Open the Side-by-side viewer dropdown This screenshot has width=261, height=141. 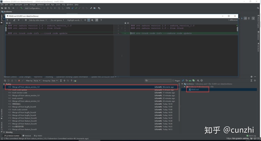(x=38, y=20)
